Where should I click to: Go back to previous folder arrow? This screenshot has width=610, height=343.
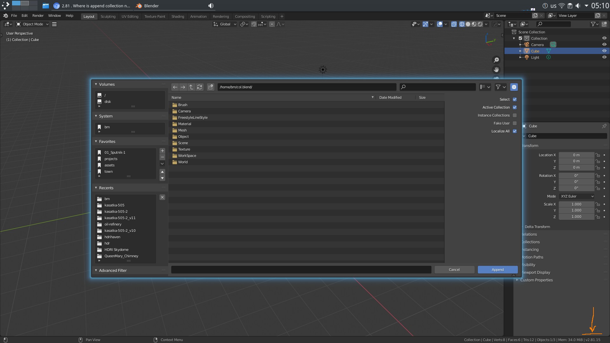[175, 87]
